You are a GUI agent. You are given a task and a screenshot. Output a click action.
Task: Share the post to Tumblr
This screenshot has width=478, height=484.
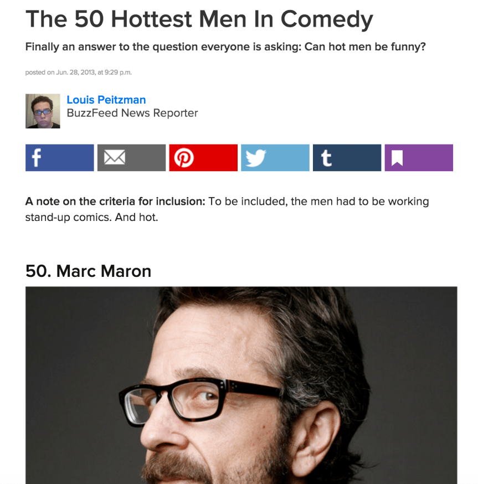(x=347, y=158)
